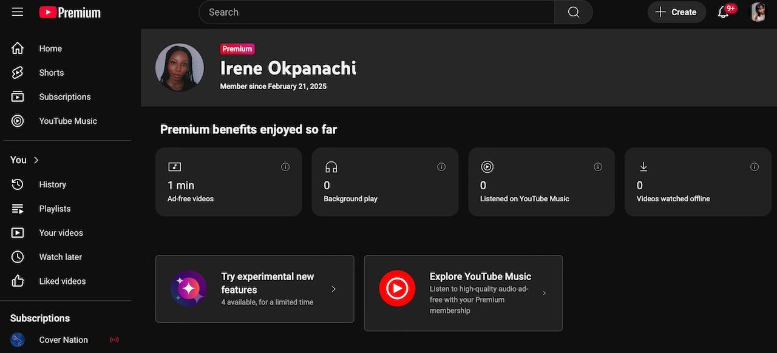This screenshot has height=353, width=777.
Task: Click info icon on Videos watched offline card
Action: (x=755, y=167)
